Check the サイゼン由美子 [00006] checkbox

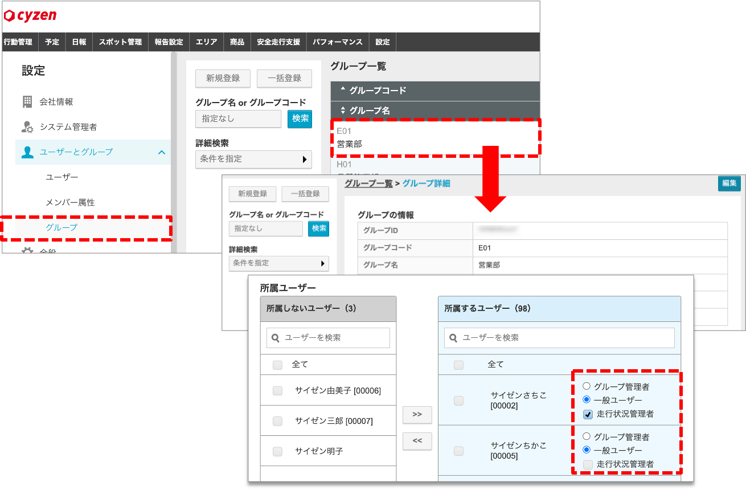pyautogui.click(x=277, y=391)
